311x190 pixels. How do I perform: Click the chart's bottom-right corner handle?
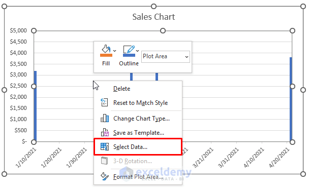point(303,174)
